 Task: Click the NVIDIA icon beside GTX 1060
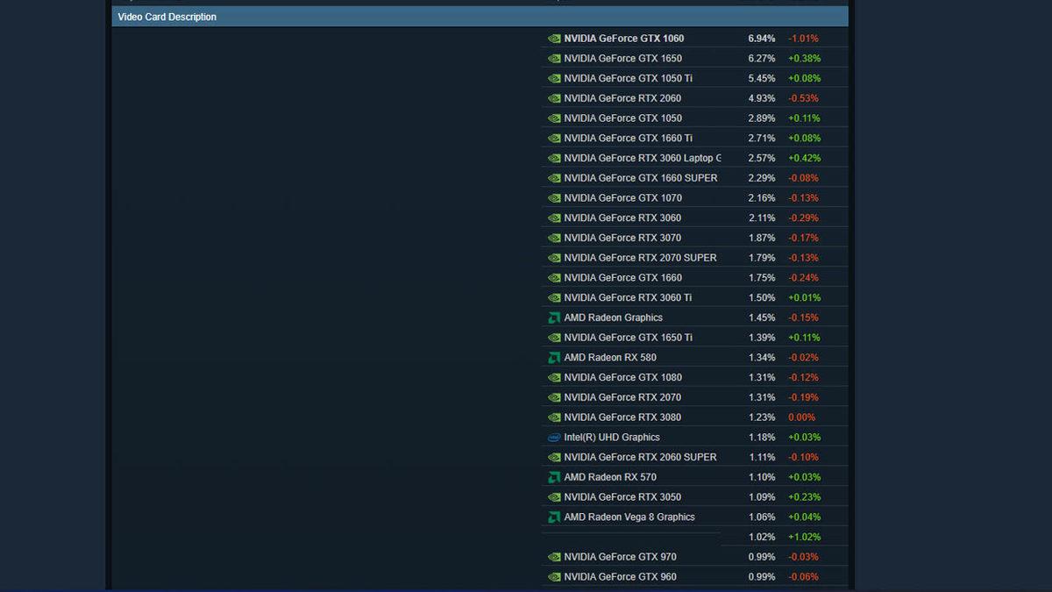553,39
